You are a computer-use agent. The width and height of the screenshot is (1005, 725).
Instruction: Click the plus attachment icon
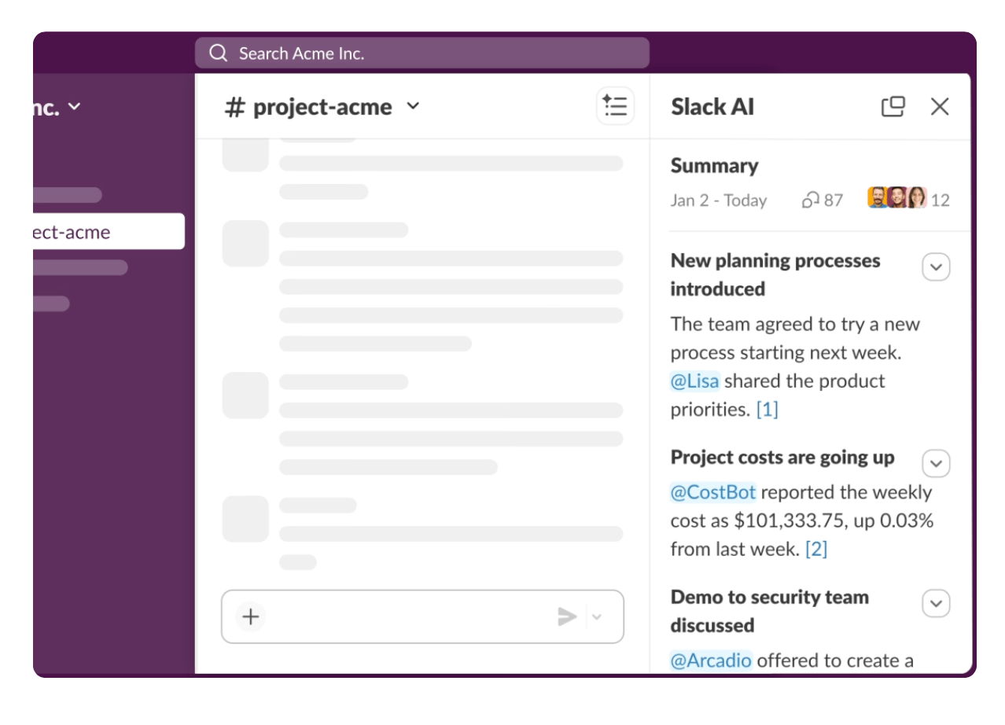pyautogui.click(x=251, y=616)
